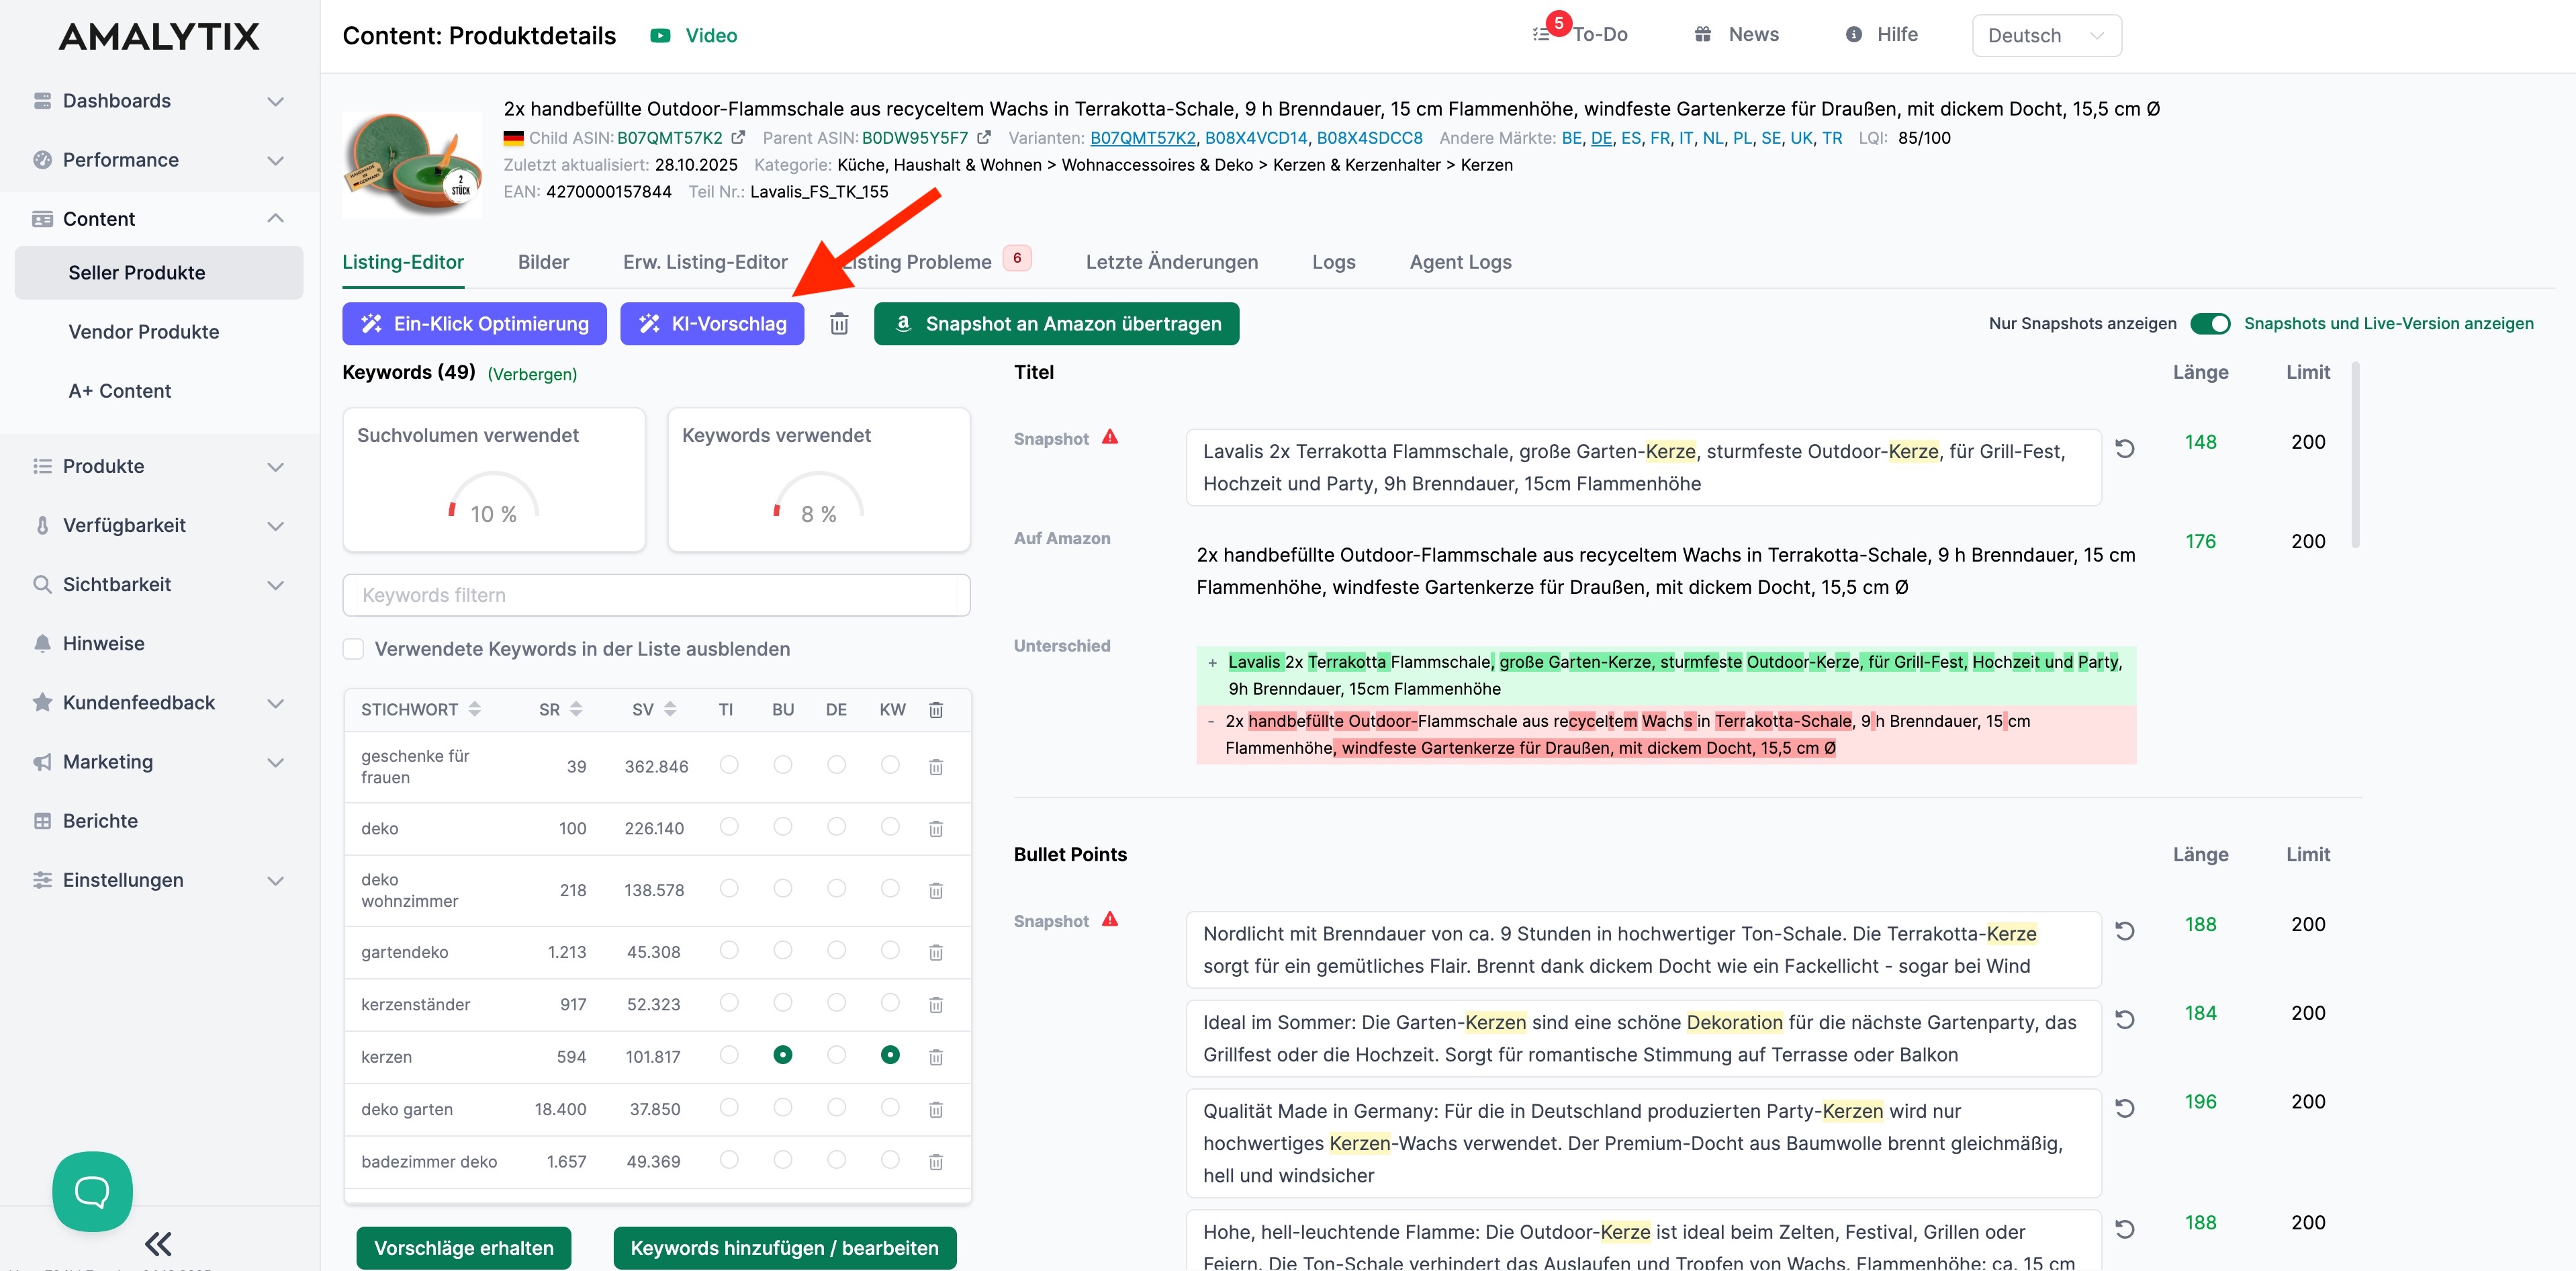Click the To-Do list icon

[x=1541, y=35]
